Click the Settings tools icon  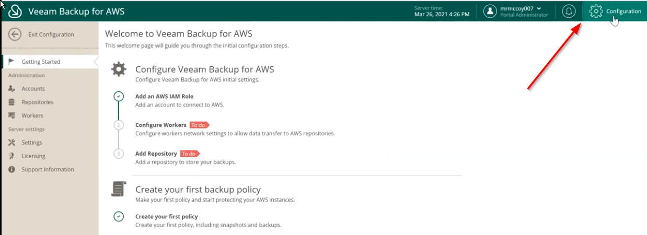click(x=11, y=143)
